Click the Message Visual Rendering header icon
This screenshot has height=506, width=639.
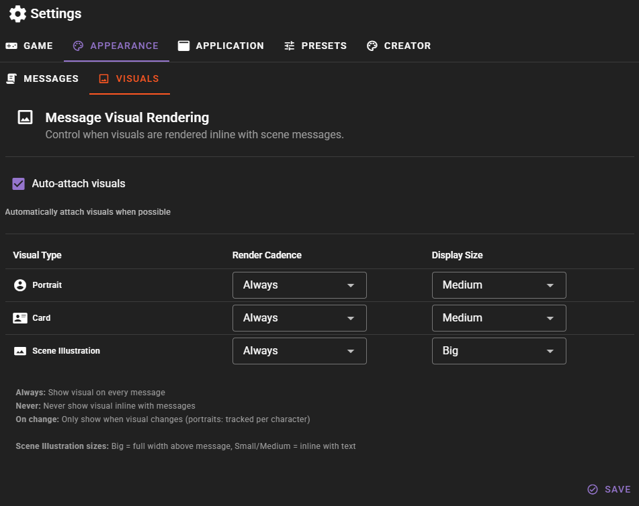(25, 117)
